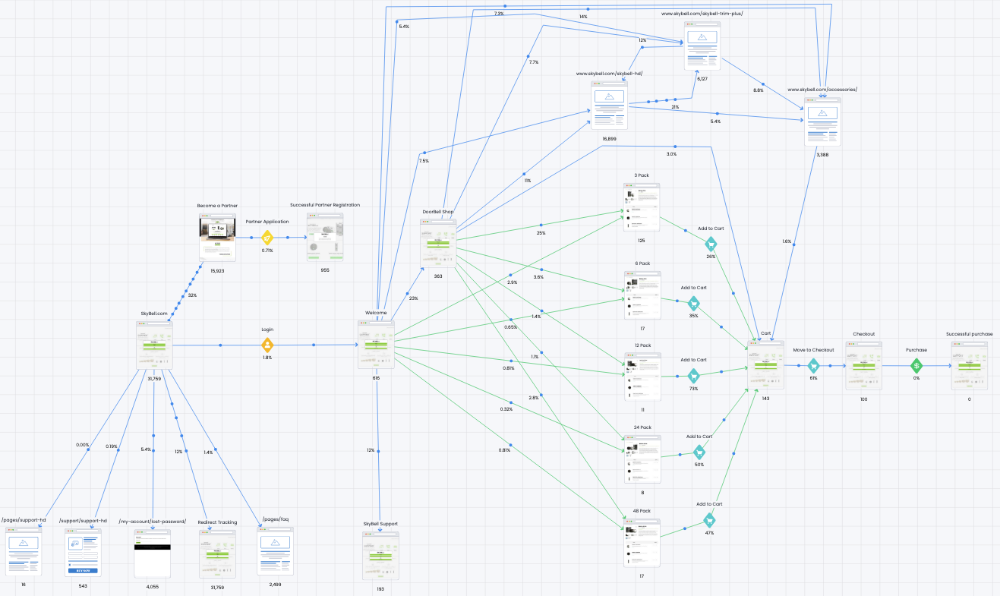
Task: Select the Welcome page thumbnail
Action: (376, 345)
